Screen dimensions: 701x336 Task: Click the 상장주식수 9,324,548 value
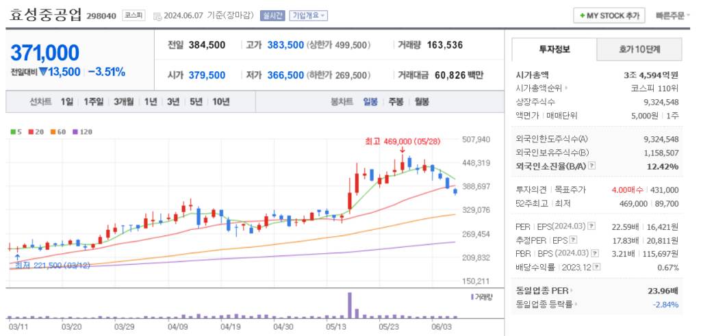click(x=661, y=102)
